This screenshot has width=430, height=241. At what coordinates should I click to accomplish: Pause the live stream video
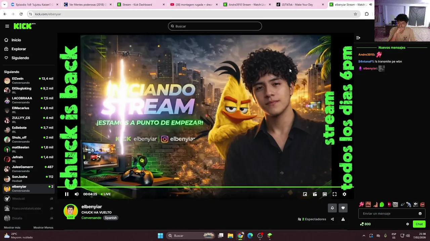(67, 194)
